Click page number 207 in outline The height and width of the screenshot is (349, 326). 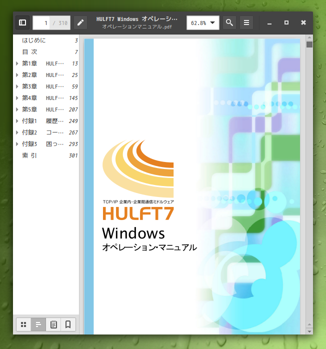[x=73, y=109]
